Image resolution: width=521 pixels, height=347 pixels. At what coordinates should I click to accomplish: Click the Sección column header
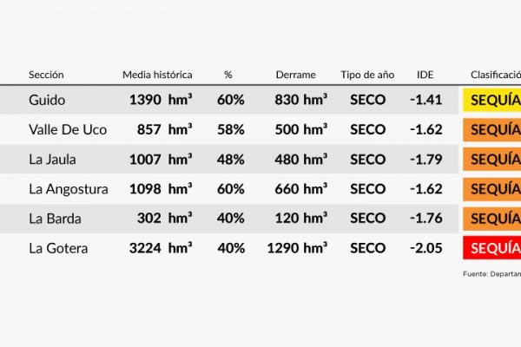[46, 75]
